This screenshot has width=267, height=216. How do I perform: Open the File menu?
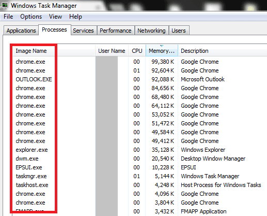tap(8, 17)
